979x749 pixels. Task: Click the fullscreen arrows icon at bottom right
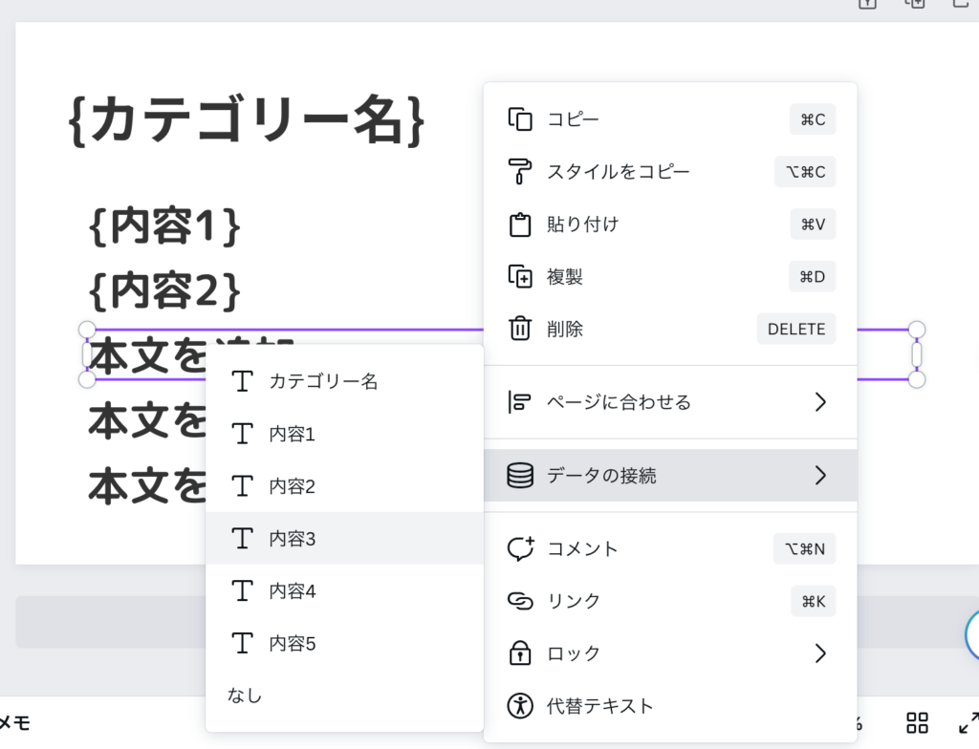[968, 723]
